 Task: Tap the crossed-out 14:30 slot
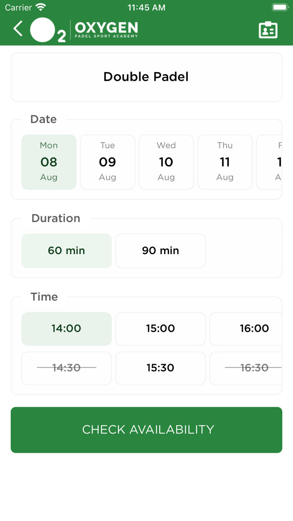pyautogui.click(x=67, y=368)
